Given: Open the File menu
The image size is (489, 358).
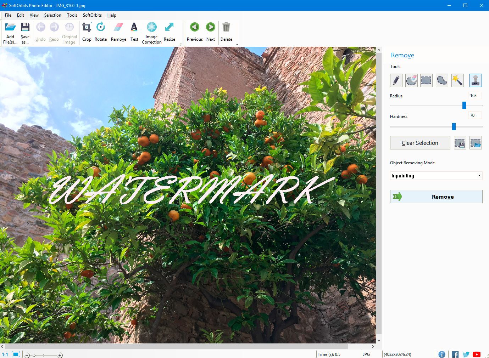Looking at the screenshot, I should click(8, 15).
